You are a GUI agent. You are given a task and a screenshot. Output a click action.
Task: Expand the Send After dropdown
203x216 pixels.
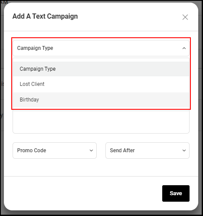coord(147,151)
